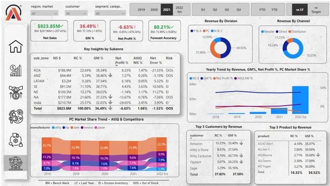This screenshot has height=186, width=330.
Task: Select year 2019 in year slicer
Action: (141, 10)
